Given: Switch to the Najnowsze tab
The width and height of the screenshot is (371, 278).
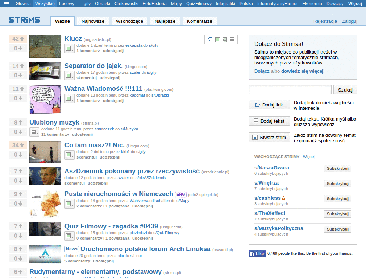Looking at the screenshot, I should tap(93, 21).
